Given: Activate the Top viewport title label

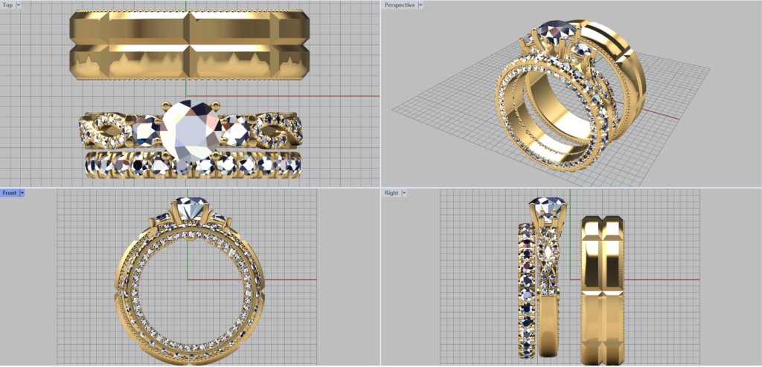Looking at the screenshot, I should [x=7, y=5].
